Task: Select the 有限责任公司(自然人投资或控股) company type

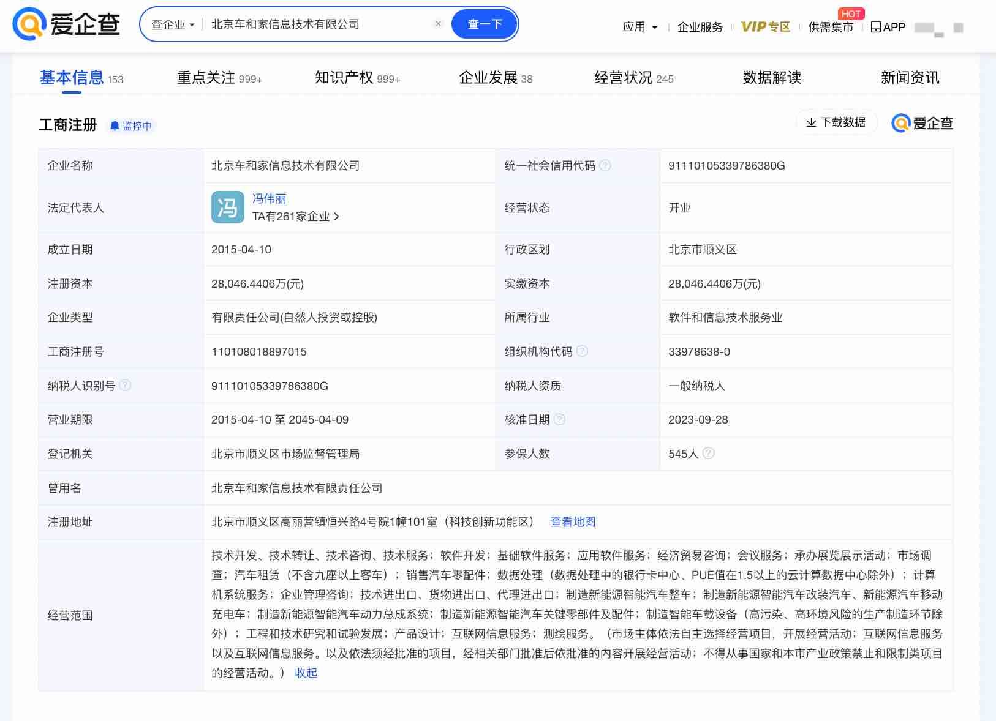Action: coord(294,318)
